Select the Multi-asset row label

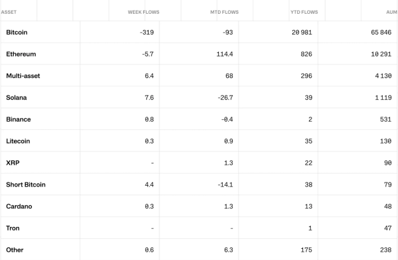pos(23,76)
